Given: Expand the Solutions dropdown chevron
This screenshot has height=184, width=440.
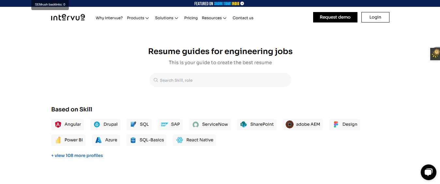Looking at the screenshot, I should pos(176,18).
